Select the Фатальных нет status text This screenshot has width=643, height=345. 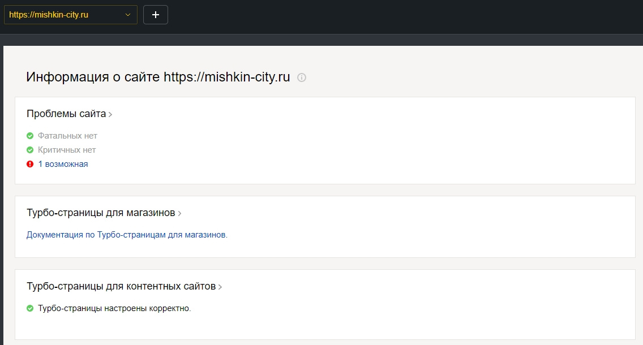(67, 136)
